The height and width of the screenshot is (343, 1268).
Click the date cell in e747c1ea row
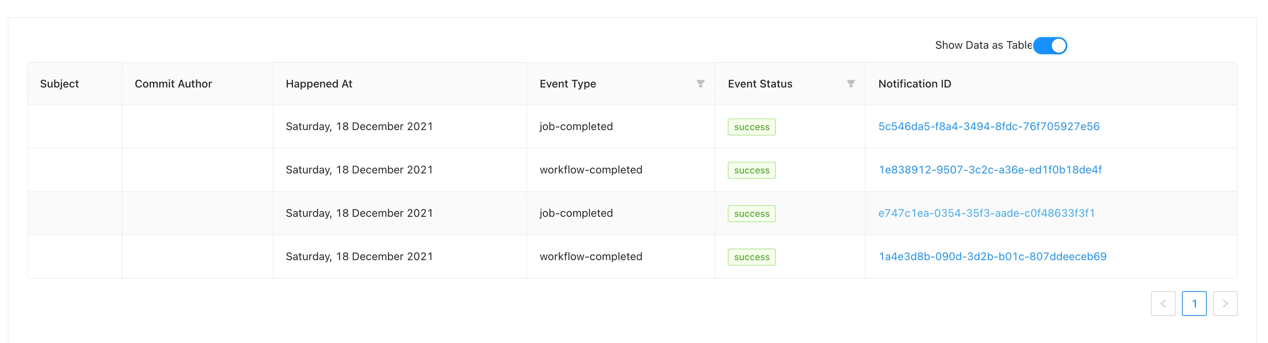point(400,213)
